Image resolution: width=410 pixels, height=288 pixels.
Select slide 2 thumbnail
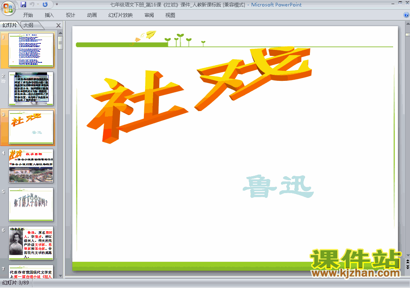click(31, 88)
